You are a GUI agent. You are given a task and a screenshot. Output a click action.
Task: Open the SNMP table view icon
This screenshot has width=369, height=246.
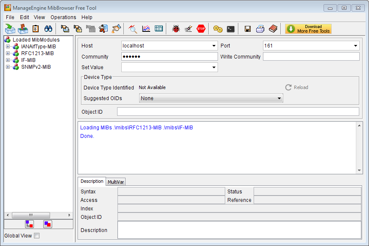pos(158,28)
